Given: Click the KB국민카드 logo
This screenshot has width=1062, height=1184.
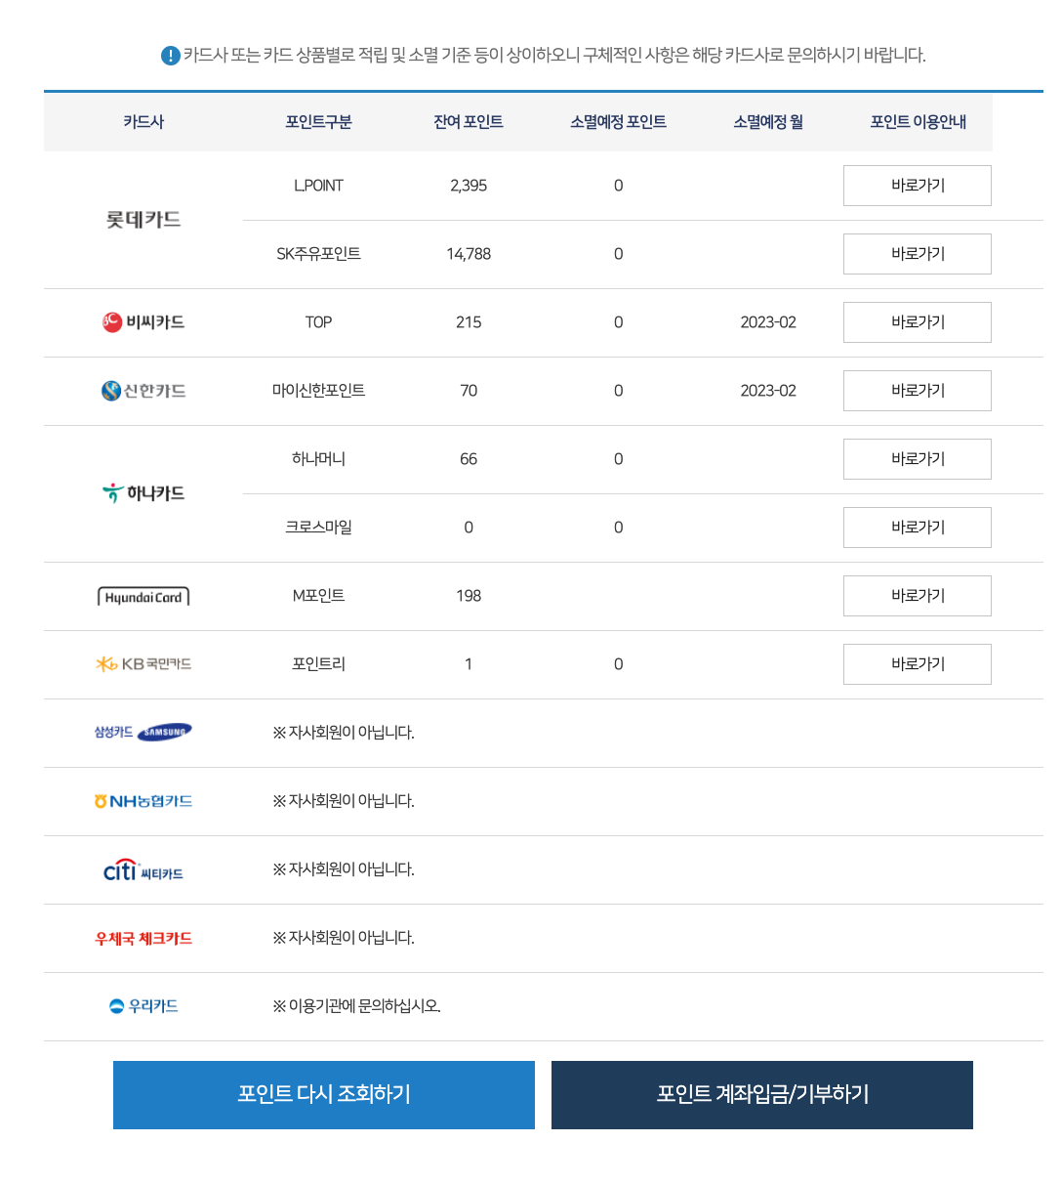Looking at the screenshot, I should pyautogui.click(x=143, y=664).
